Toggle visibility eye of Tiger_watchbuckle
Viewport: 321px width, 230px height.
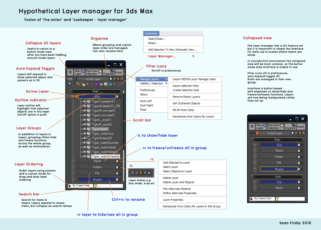[85, 143]
